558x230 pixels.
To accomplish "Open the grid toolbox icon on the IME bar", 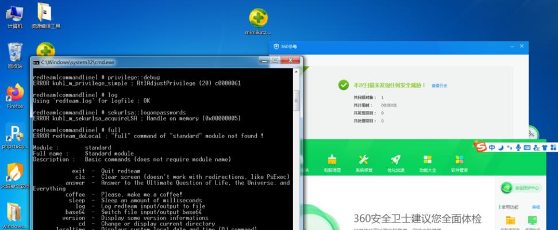I will click(553, 148).
